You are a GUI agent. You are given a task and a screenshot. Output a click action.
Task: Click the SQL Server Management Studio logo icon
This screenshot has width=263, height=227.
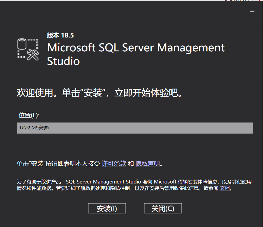tap(28, 49)
